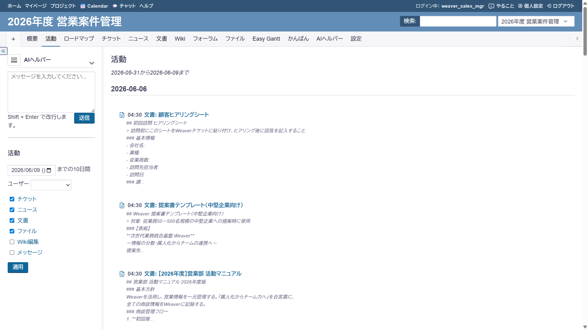Collapse the sidebar with double-chevron icon
This screenshot has height=330, width=588.
4,51
